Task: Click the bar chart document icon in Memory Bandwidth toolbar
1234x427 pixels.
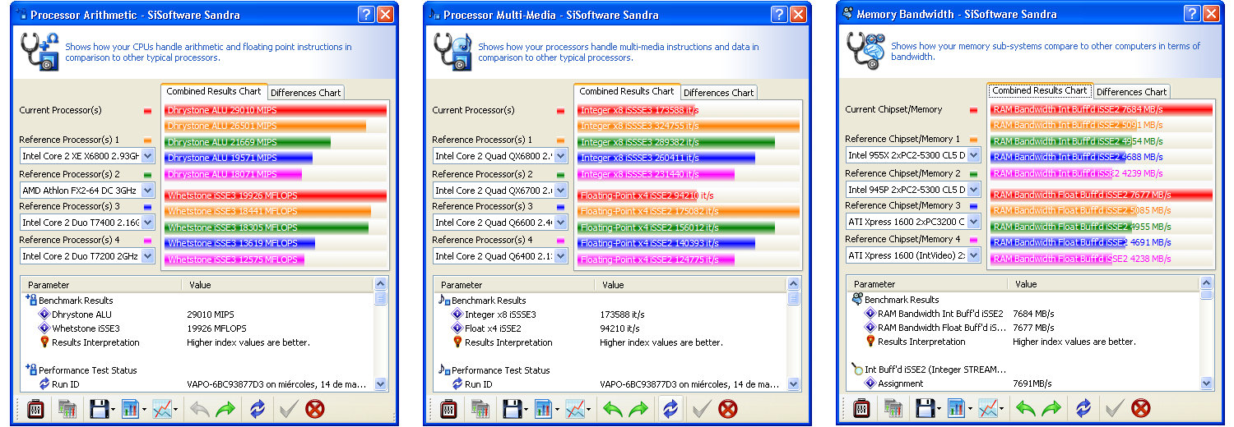Action: [x=957, y=408]
